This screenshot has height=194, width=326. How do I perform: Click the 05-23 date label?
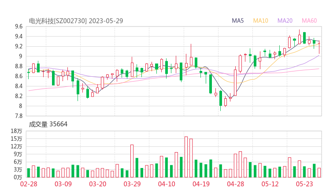(x=304, y=184)
